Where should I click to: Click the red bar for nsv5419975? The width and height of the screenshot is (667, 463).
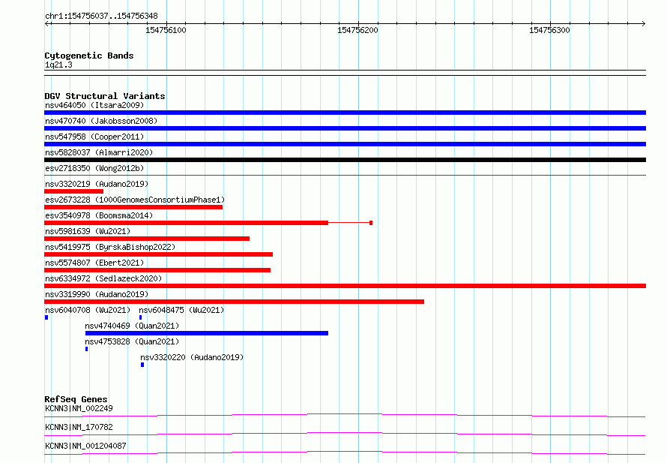158,254
